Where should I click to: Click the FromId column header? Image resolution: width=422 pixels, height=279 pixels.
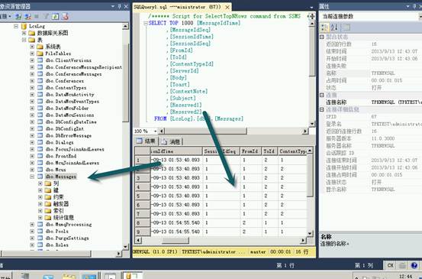250,151
